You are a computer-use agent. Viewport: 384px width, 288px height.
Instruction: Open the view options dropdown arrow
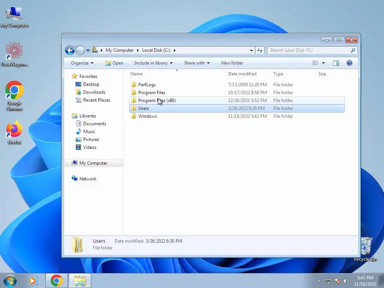(323, 63)
